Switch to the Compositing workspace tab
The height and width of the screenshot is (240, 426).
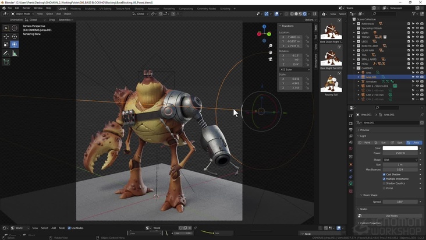tap(186, 9)
